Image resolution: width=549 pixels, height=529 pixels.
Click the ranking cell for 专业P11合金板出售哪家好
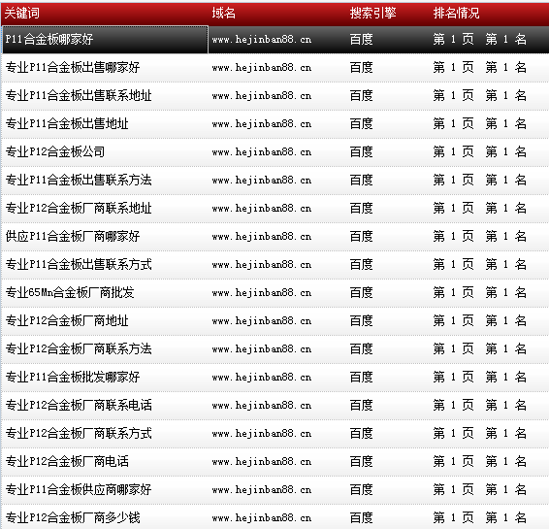(480, 67)
